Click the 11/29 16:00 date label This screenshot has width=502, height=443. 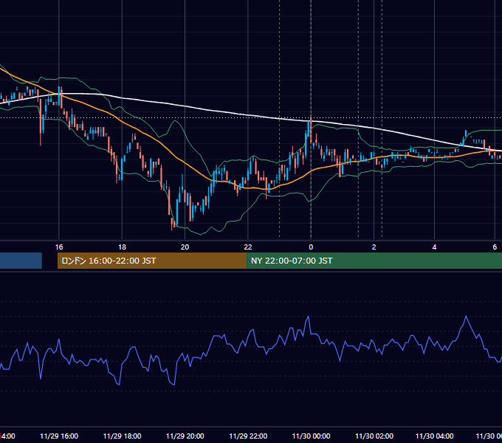[x=59, y=436]
